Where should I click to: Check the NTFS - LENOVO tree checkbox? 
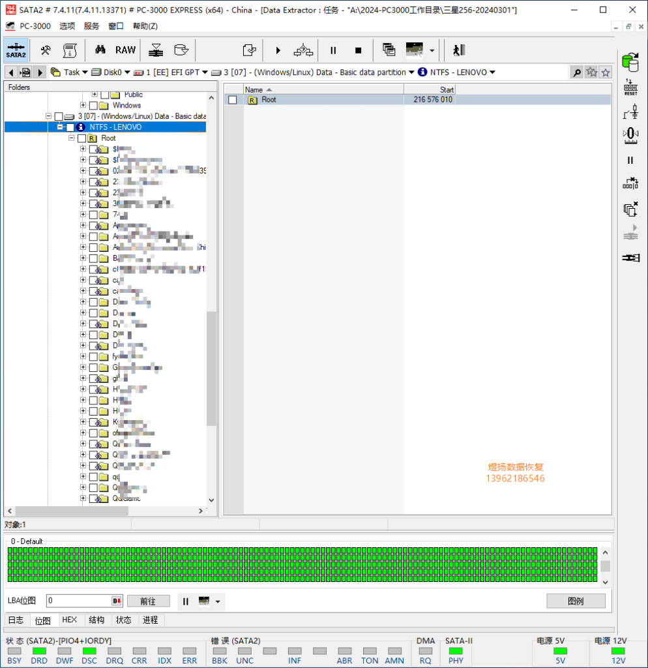point(70,127)
